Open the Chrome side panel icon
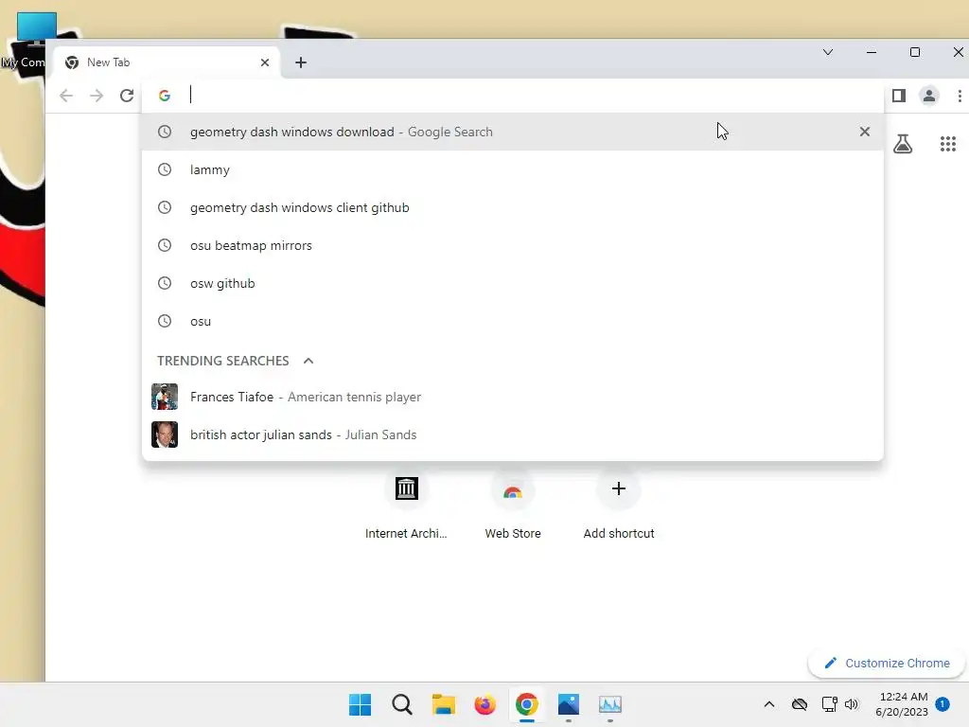The height and width of the screenshot is (727, 969). pos(899,96)
